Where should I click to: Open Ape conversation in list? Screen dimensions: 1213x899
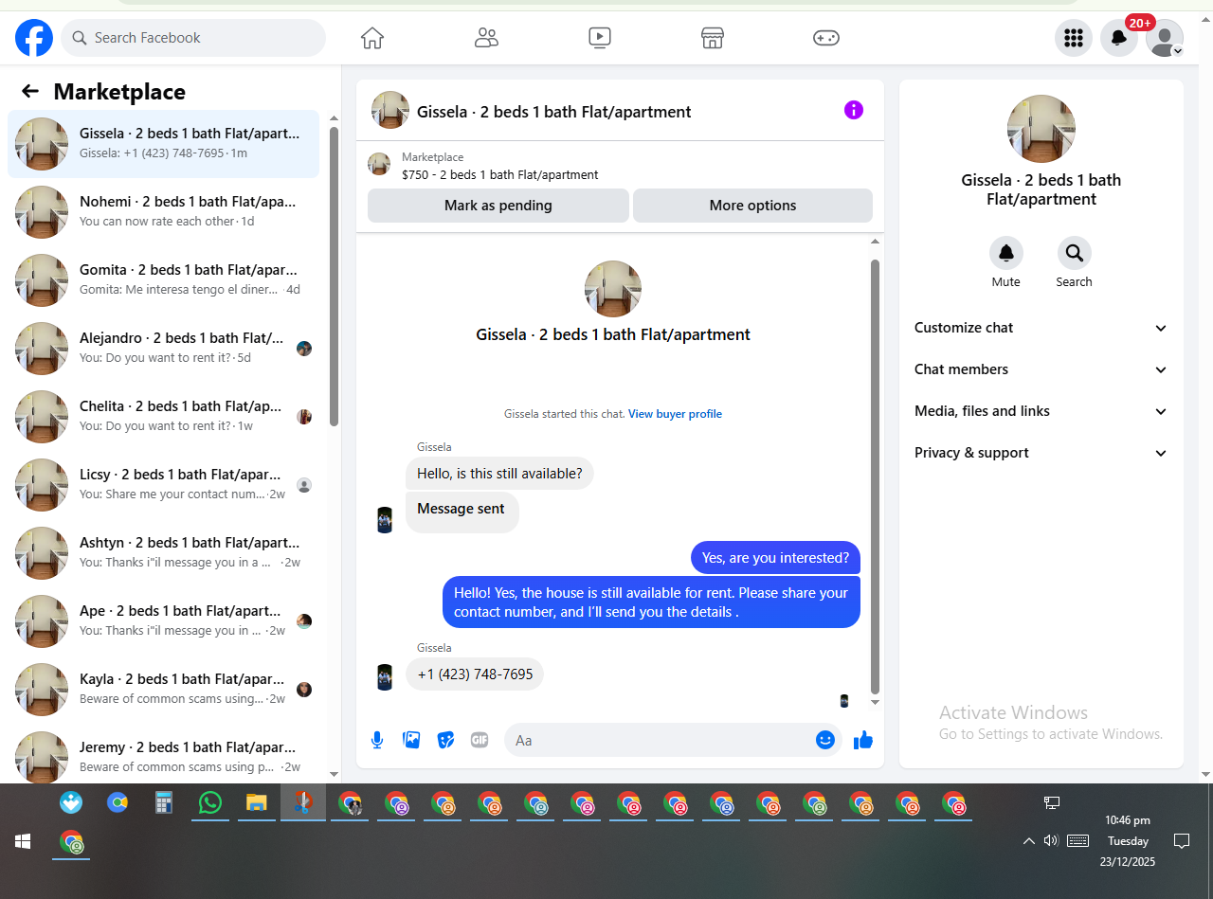(x=163, y=621)
